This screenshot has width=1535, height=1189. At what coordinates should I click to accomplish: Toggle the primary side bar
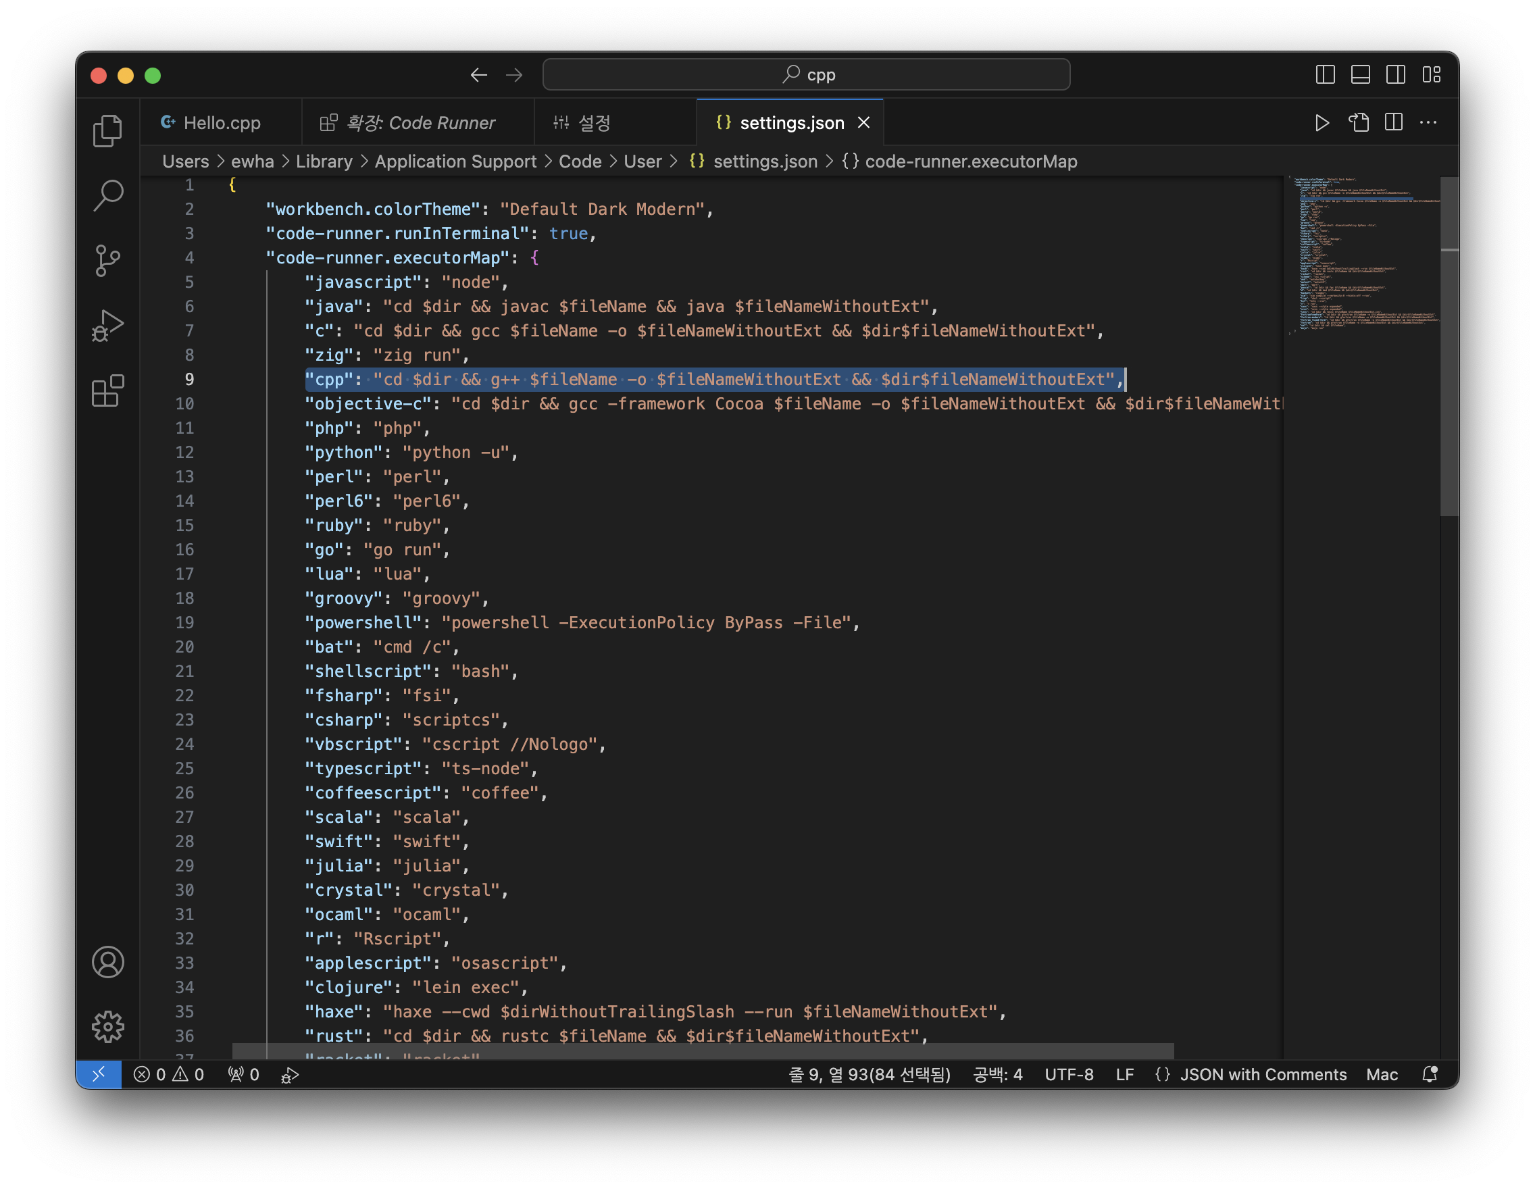pyautogui.click(x=1325, y=74)
